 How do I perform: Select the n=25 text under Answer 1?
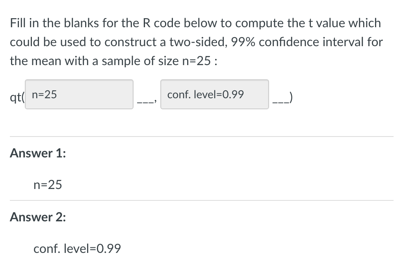tap(48, 185)
